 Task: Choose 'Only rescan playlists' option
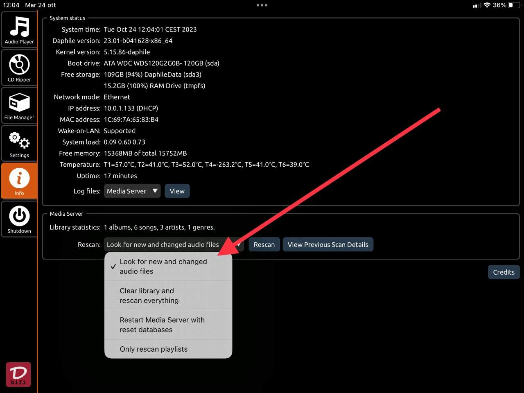[168, 349]
